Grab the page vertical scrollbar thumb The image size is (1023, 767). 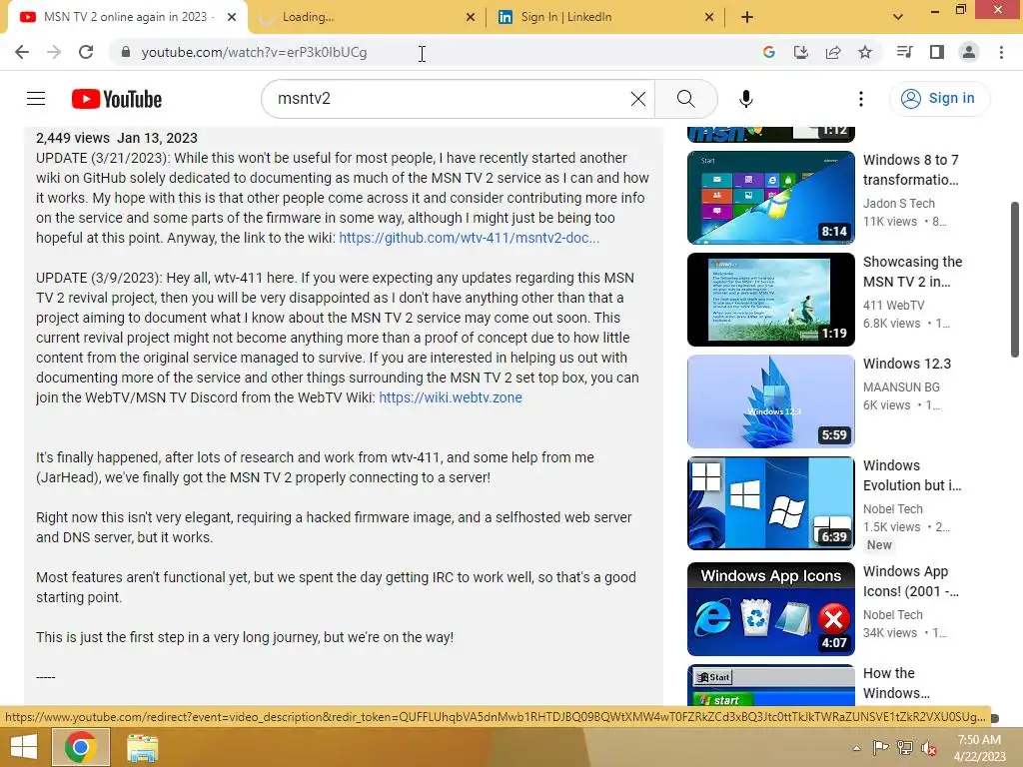(1015, 280)
